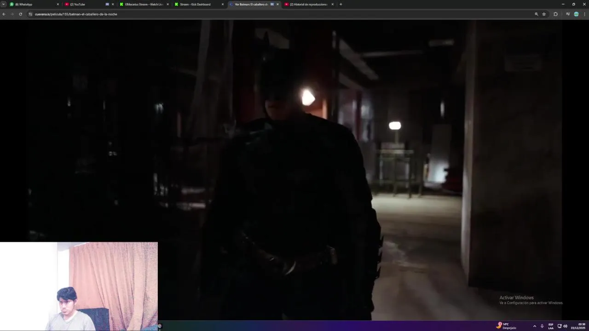Open a new browser tab
This screenshot has width=589, height=331.
click(341, 4)
